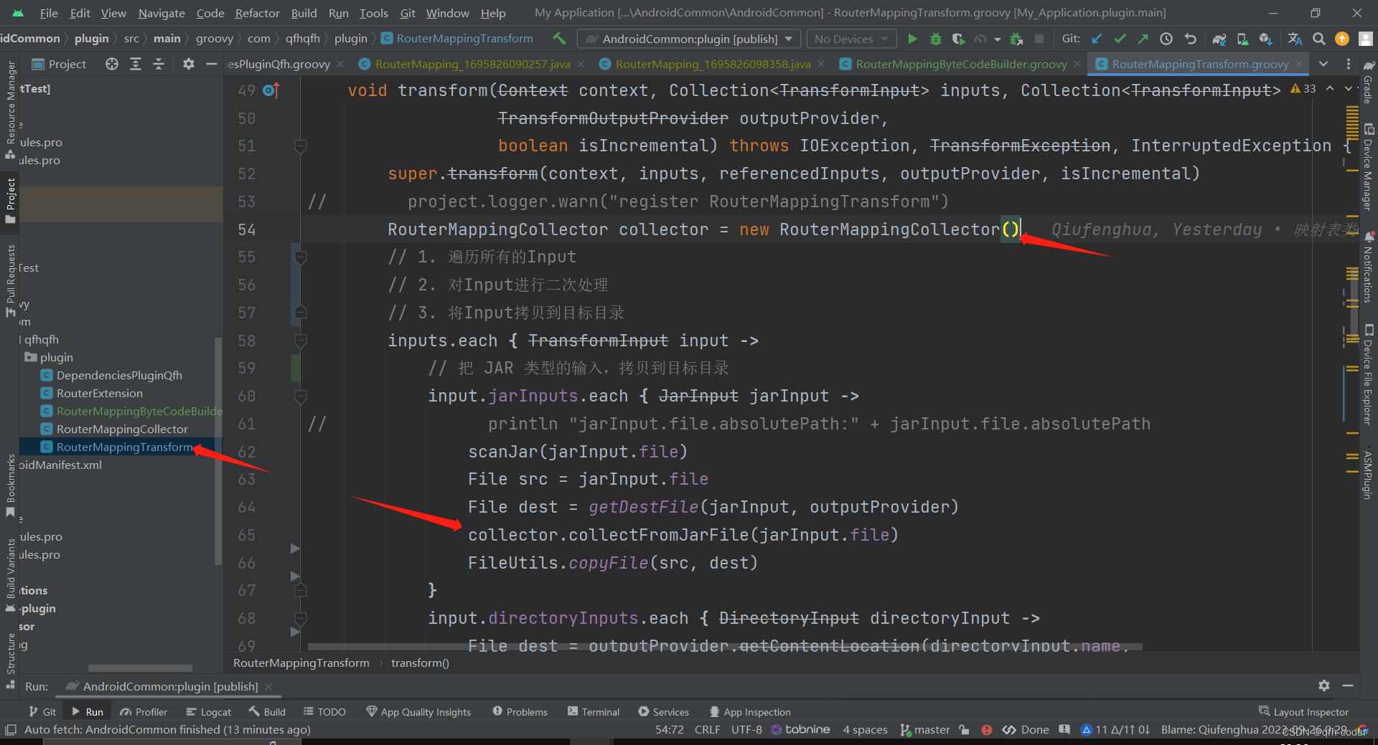The width and height of the screenshot is (1378, 745).
Task: Open account avatar icon
Action: [x=1366, y=39]
